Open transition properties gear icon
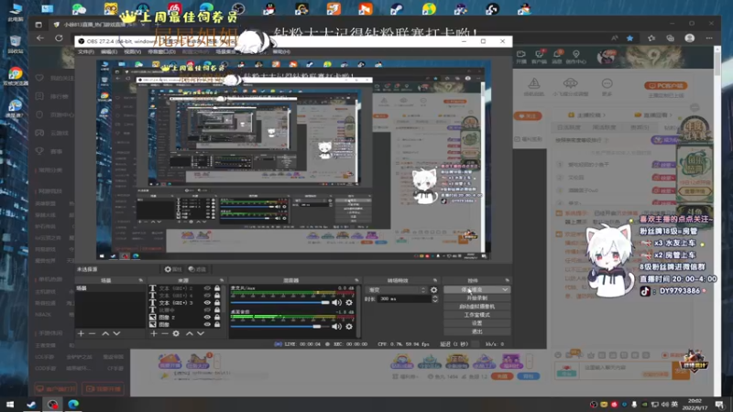Image resolution: width=733 pixels, height=412 pixels. pos(433,290)
